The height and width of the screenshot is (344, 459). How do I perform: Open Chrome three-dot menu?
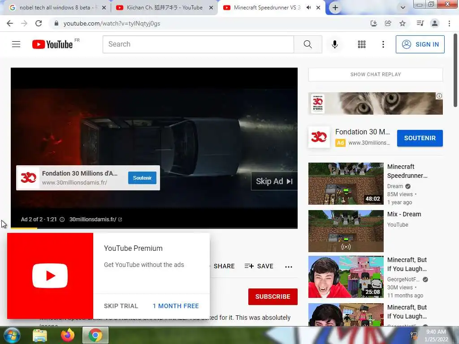click(449, 23)
